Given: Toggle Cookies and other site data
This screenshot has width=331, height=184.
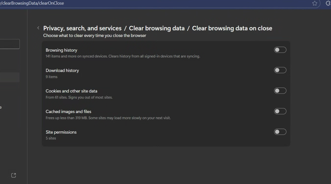Looking at the screenshot, I should [x=280, y=91].
